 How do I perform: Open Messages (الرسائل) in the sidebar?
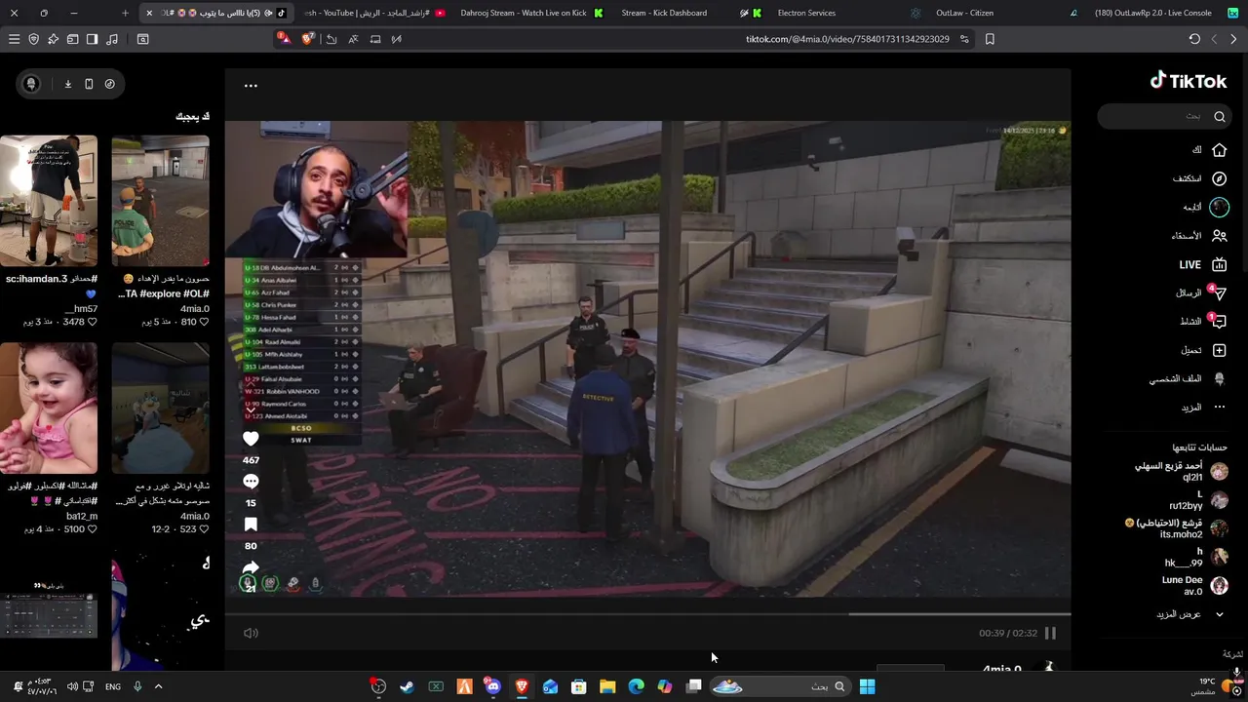point(1200,292)
